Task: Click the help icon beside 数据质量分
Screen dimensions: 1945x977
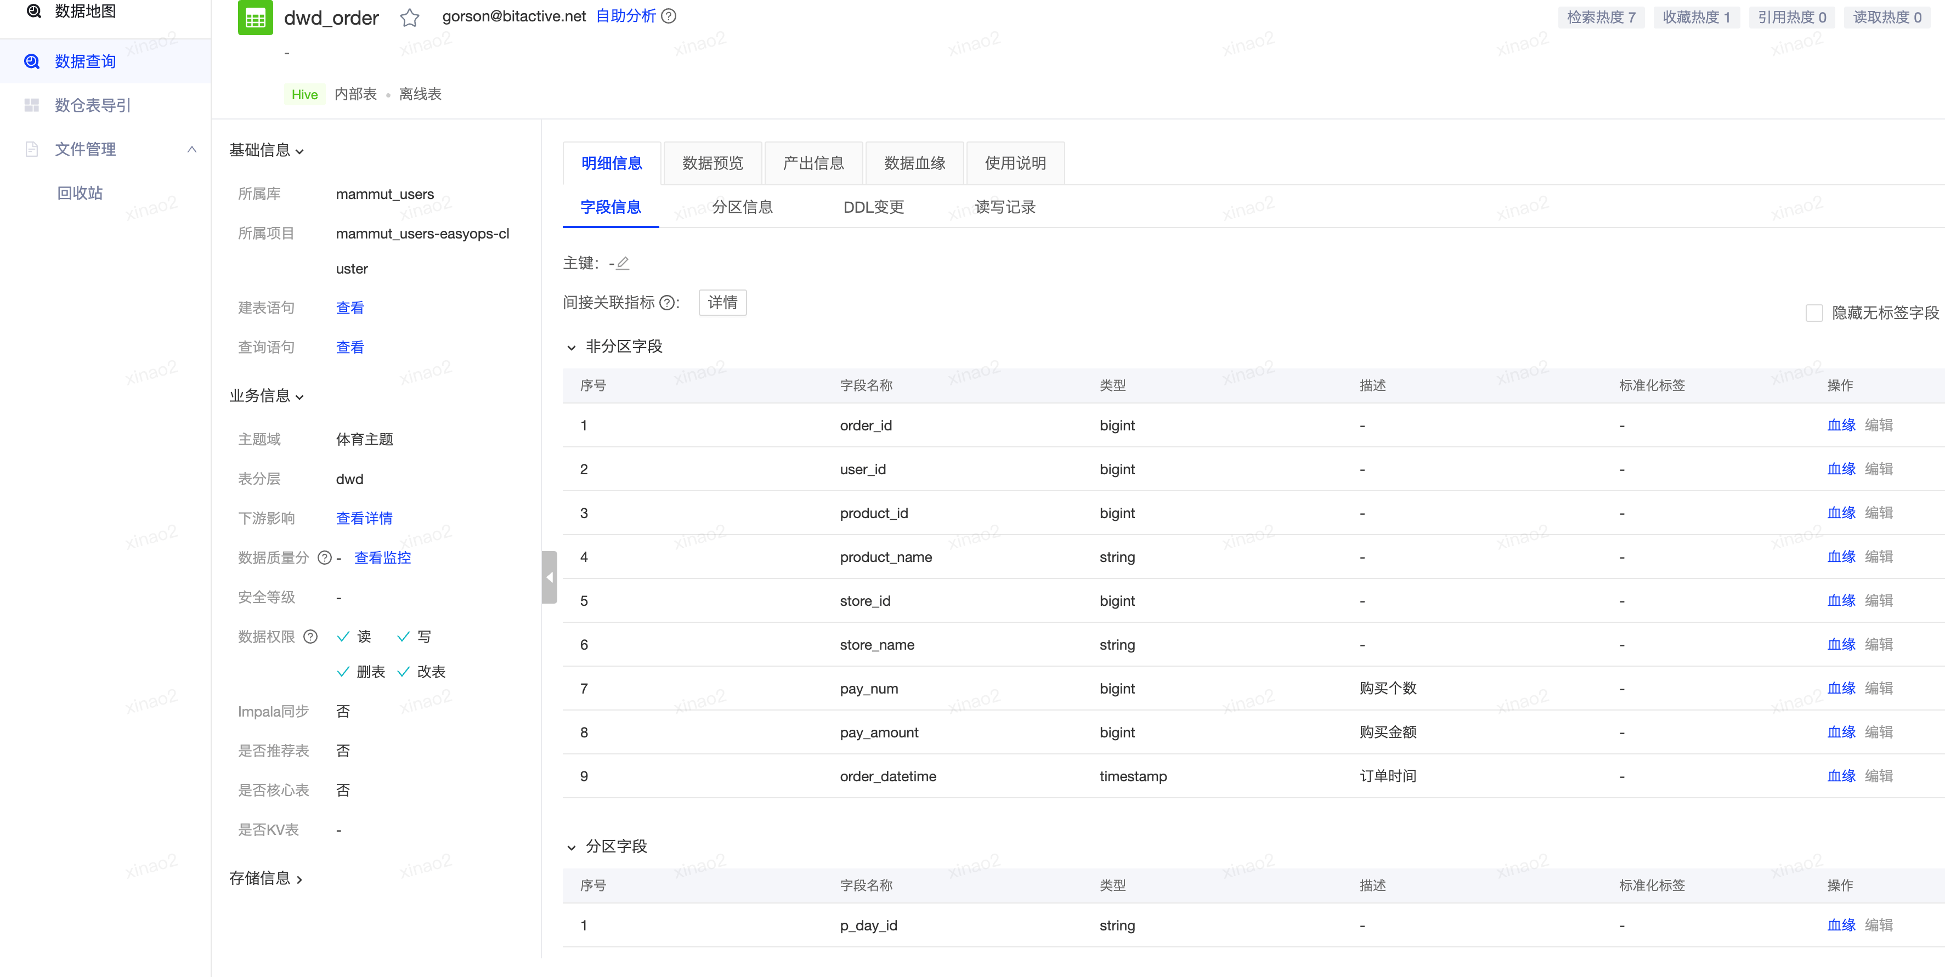Action: [x=324, y=558]
